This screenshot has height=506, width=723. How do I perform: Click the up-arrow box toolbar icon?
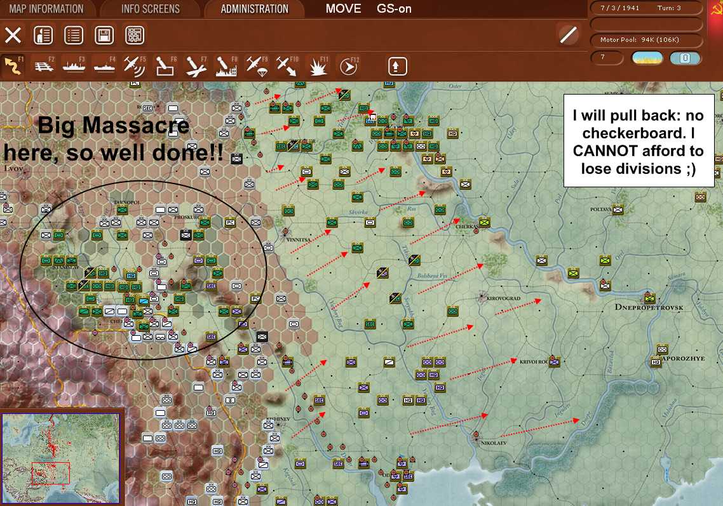(398, 67)
